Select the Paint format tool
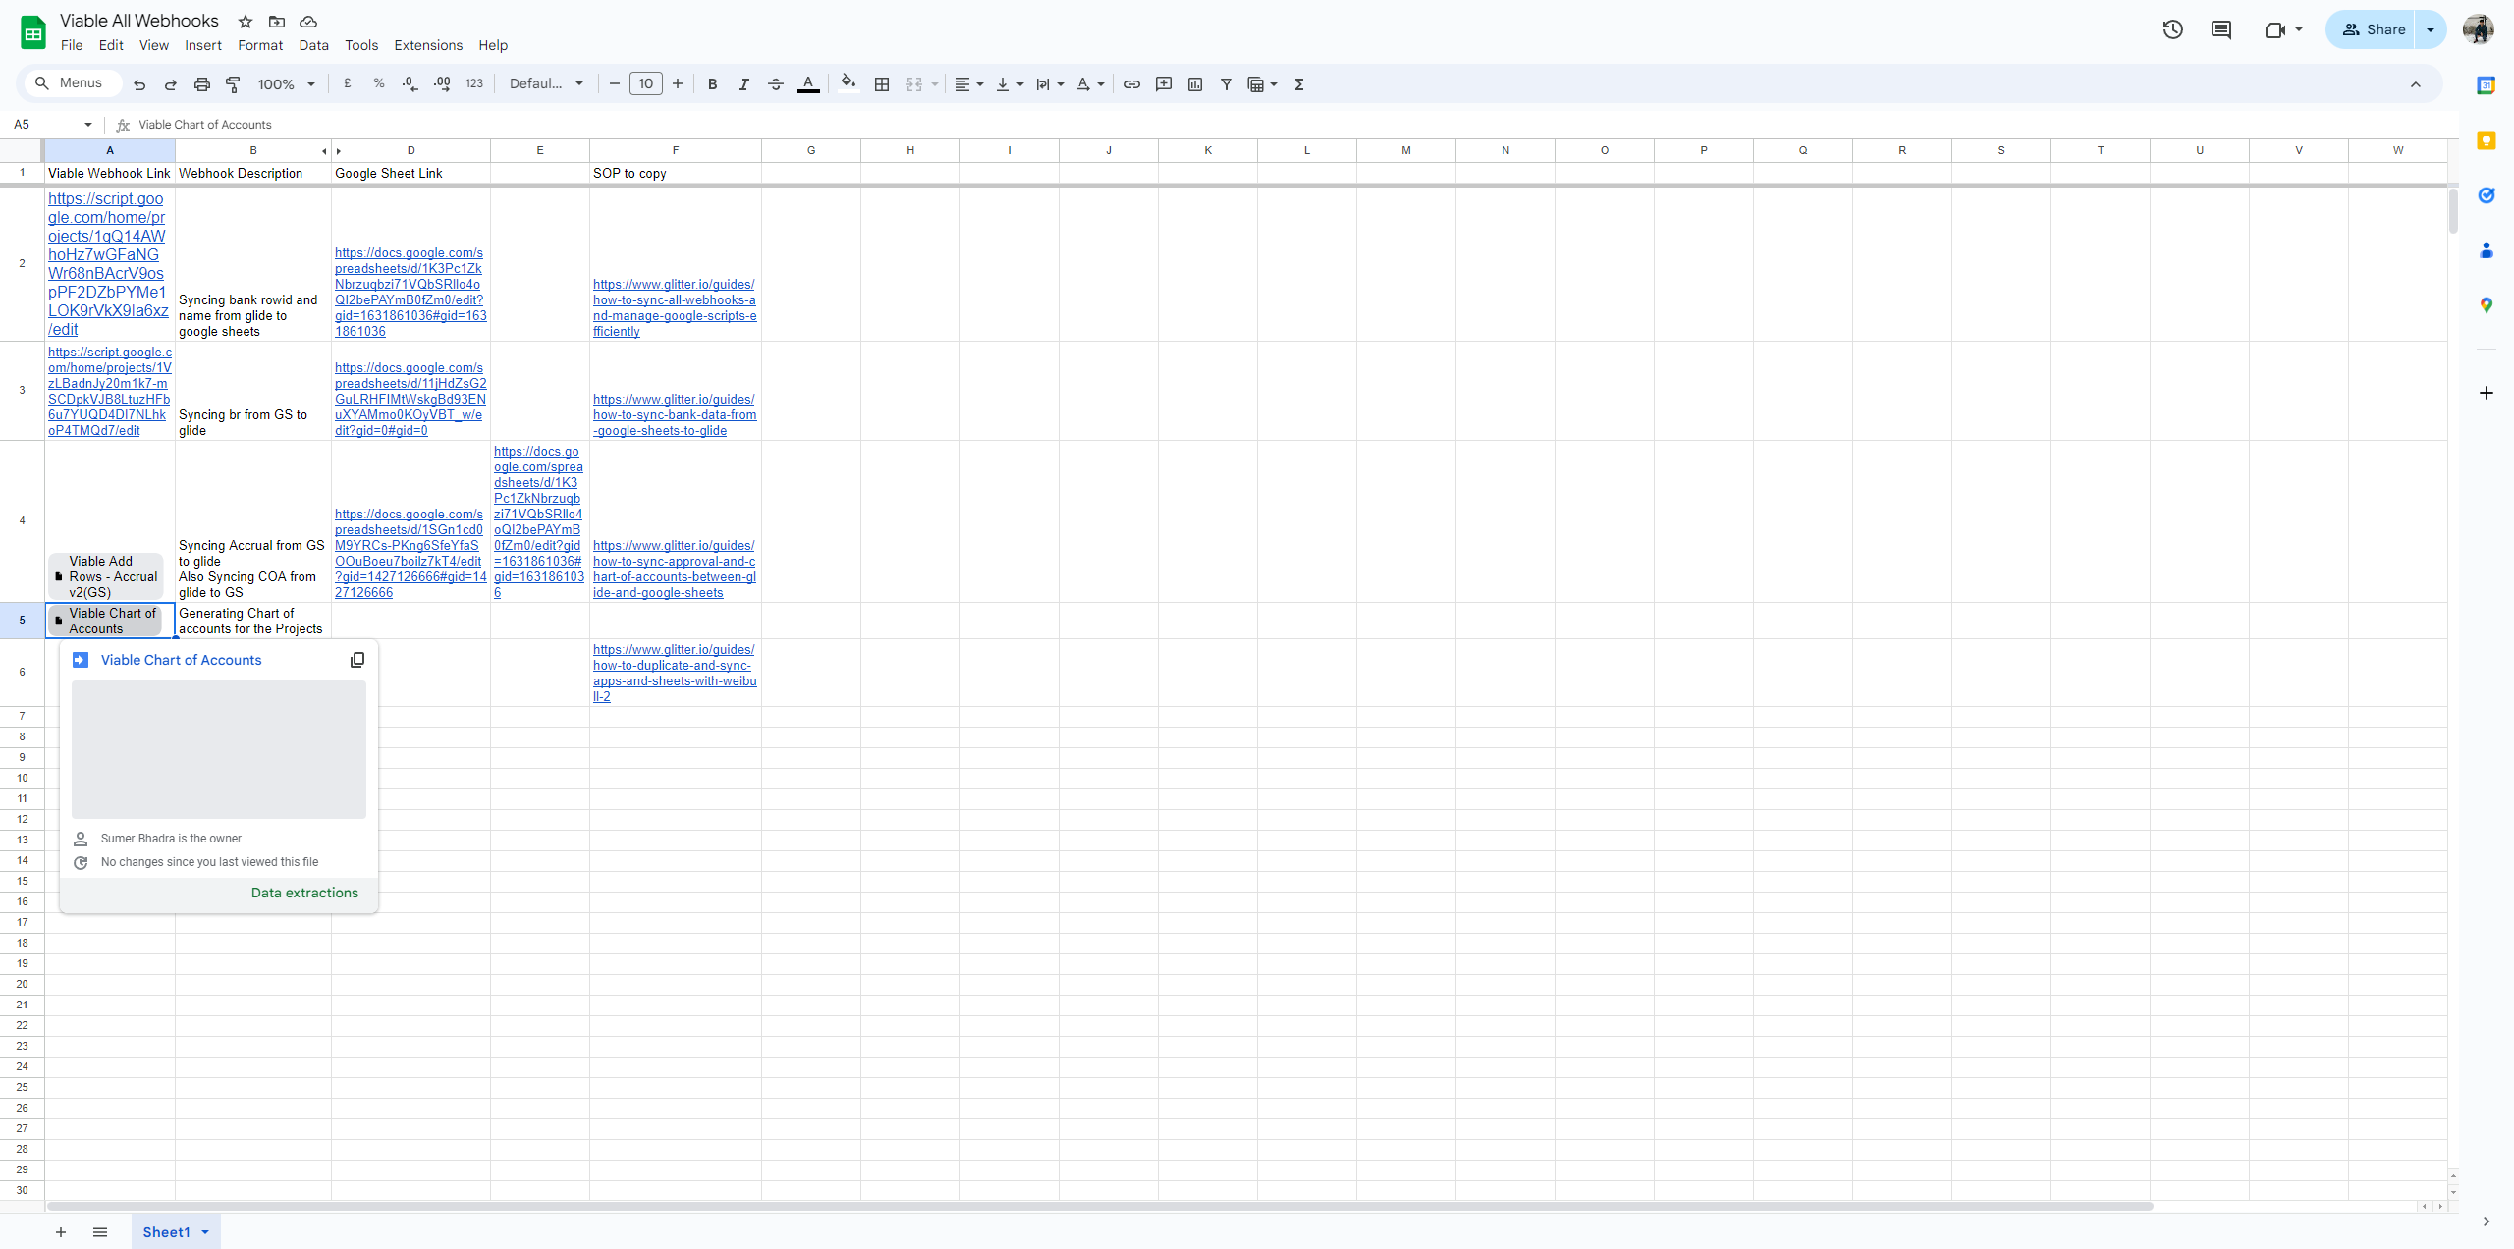The image size is (2514, 1249). pos(234,84)
